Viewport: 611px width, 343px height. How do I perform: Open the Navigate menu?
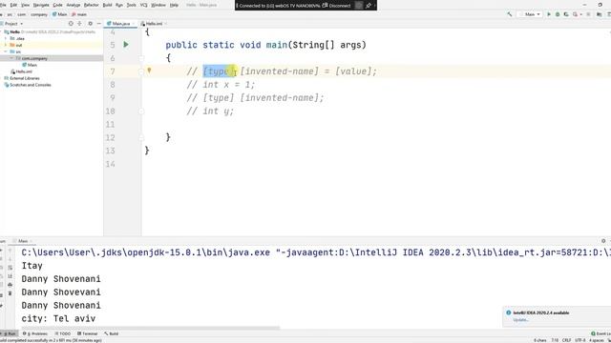click(x=41, y=5)
